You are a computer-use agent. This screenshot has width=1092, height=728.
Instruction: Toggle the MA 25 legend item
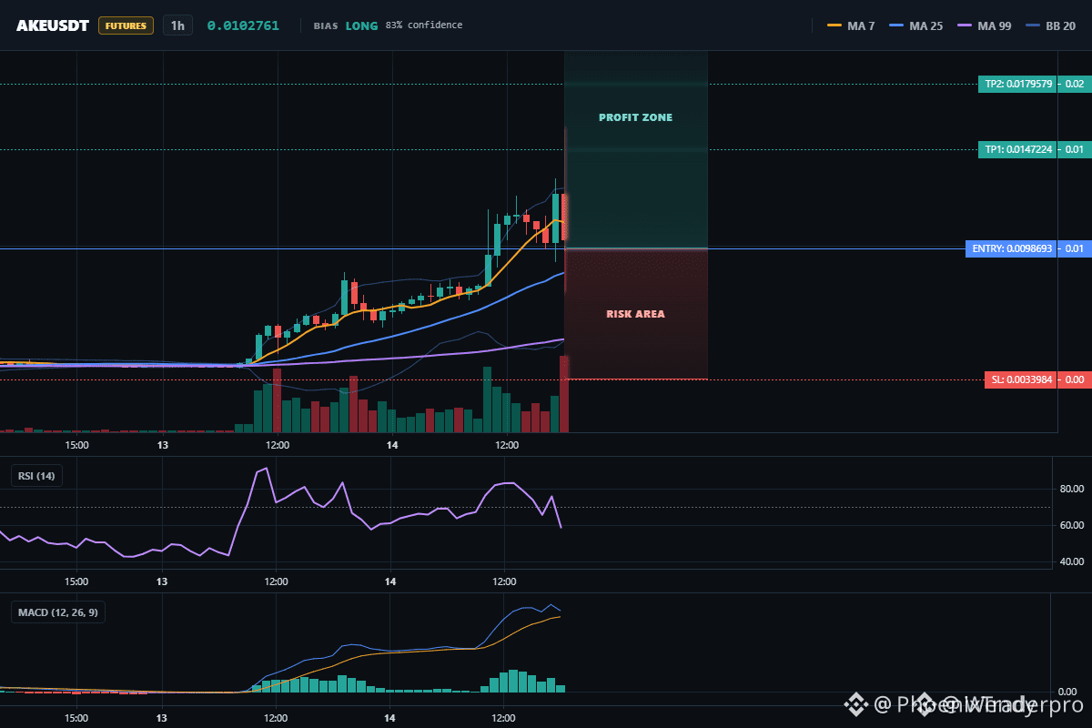pyautogui.click(x=916, y=25)
